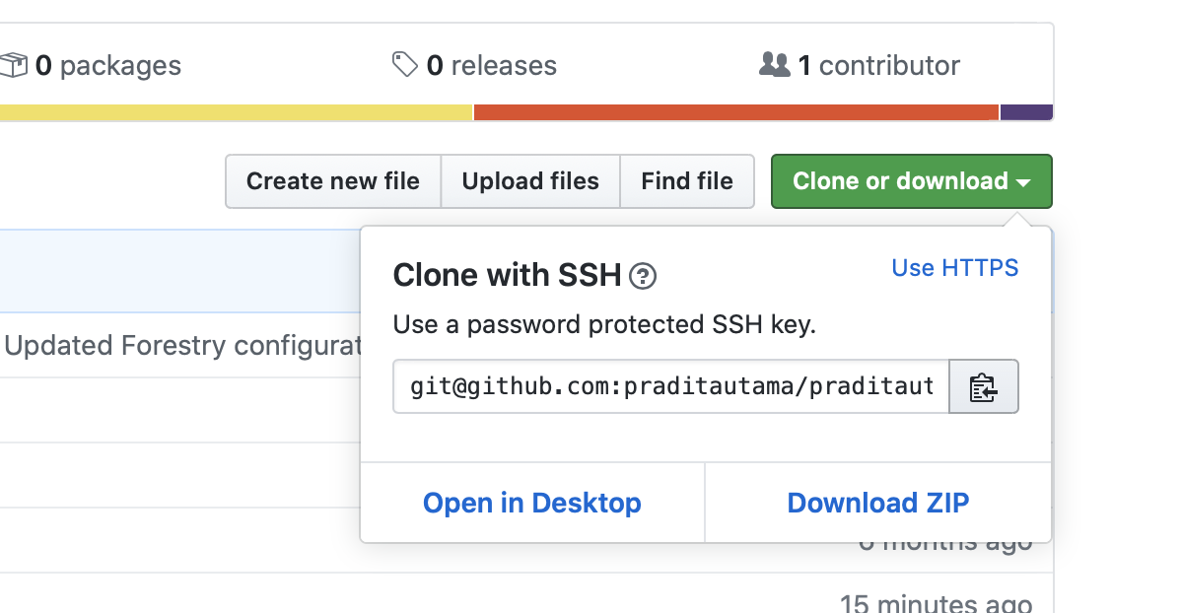Click the purple language bar segment

[x=1026, y=112]
